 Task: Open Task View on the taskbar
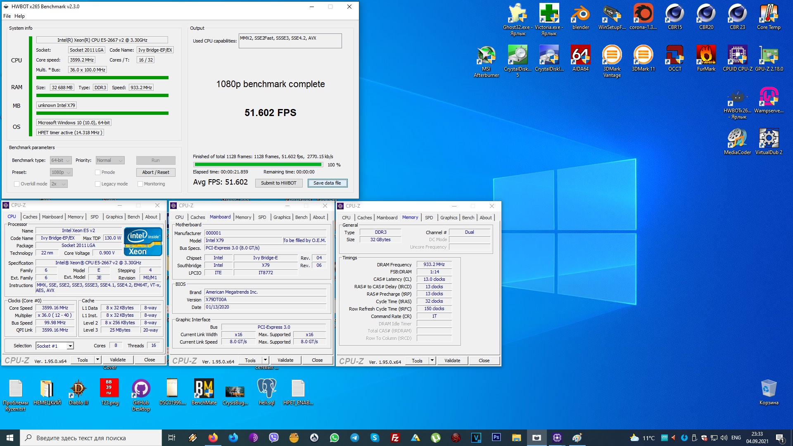point(172,437)
